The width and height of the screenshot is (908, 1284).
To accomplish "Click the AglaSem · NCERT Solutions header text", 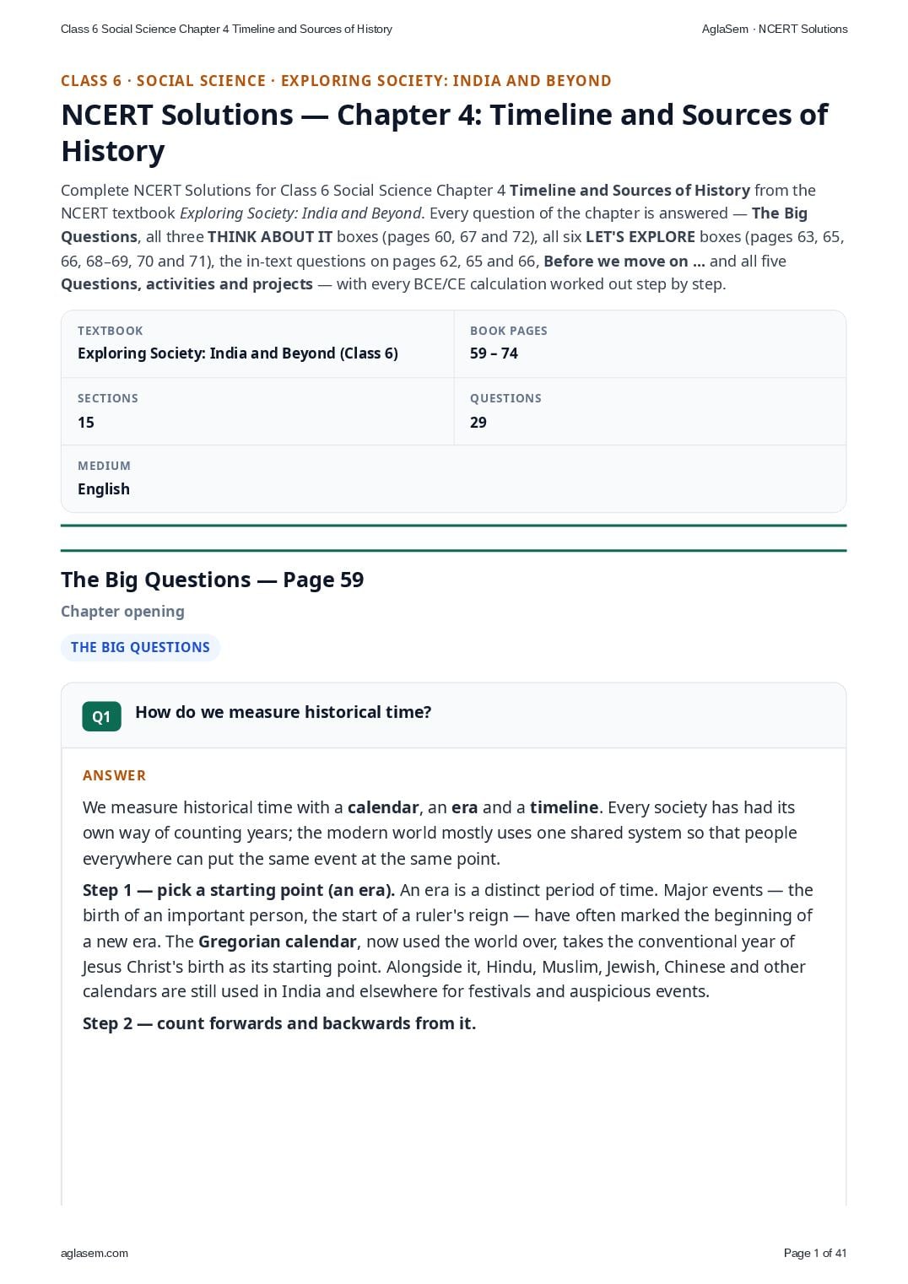I will (775, 29).
